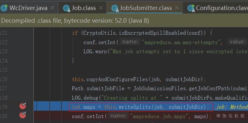Click the LOG.debug "Creating splits at" line

click(160, 98)
